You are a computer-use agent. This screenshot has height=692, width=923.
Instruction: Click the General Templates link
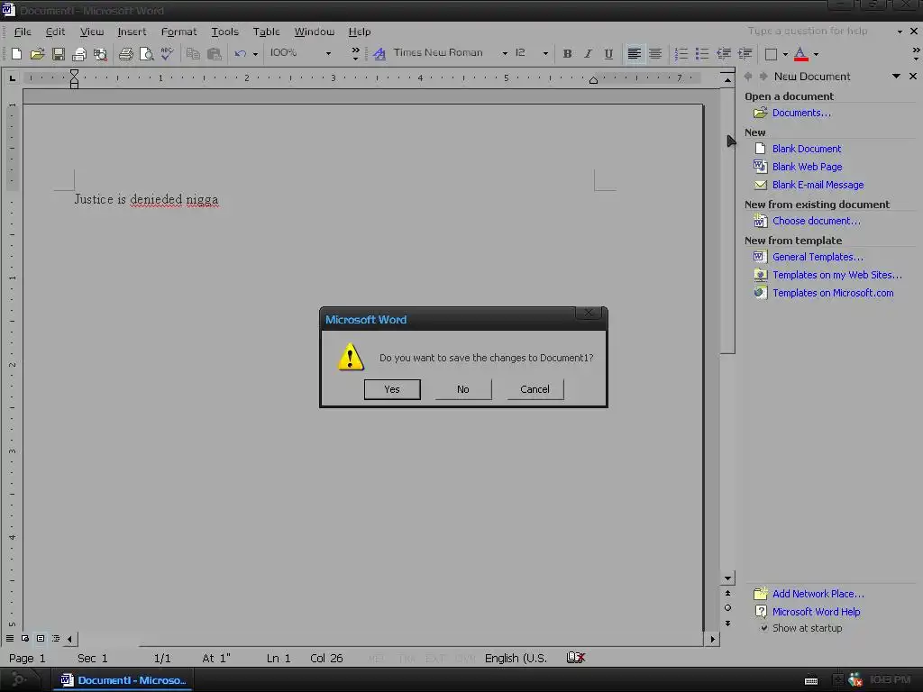818,257
